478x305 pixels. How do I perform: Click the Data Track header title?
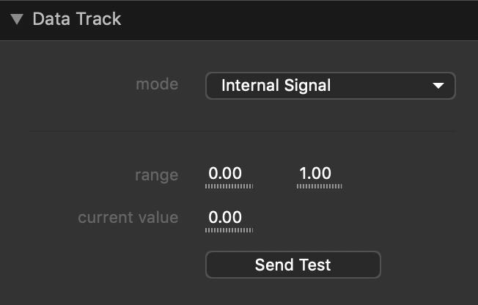(x=77, y=19)
